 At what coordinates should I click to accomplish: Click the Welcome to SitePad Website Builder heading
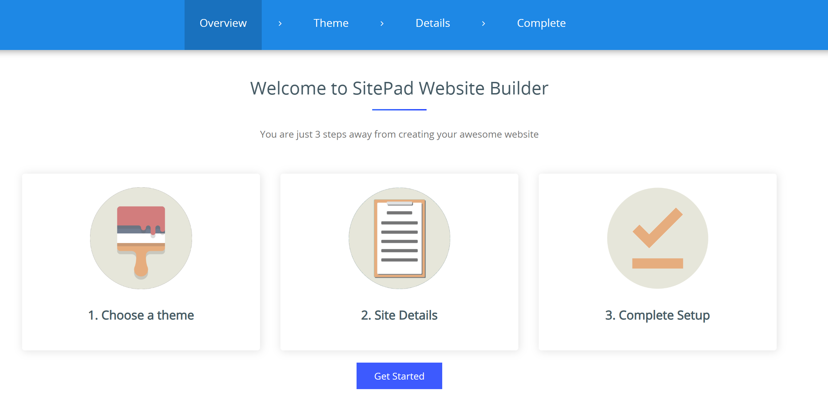(399, 88)
